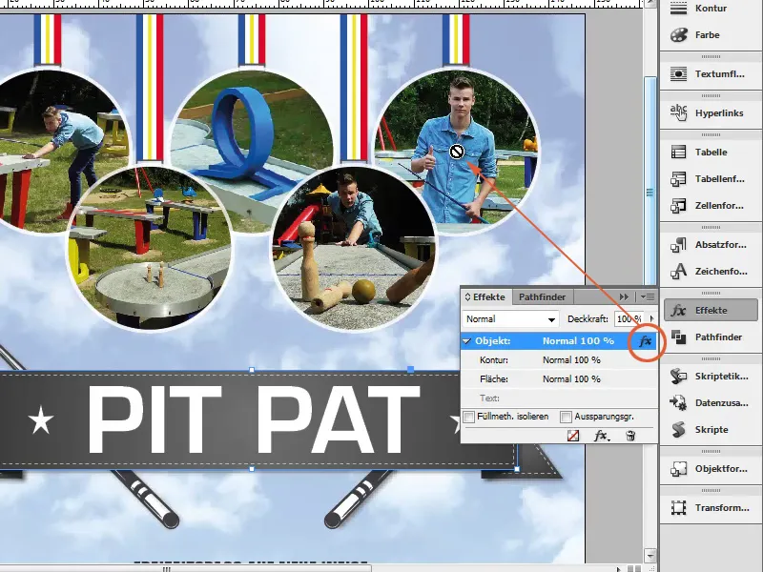
Task: Select the Objektformate panel icon
Action: [680, 468]
